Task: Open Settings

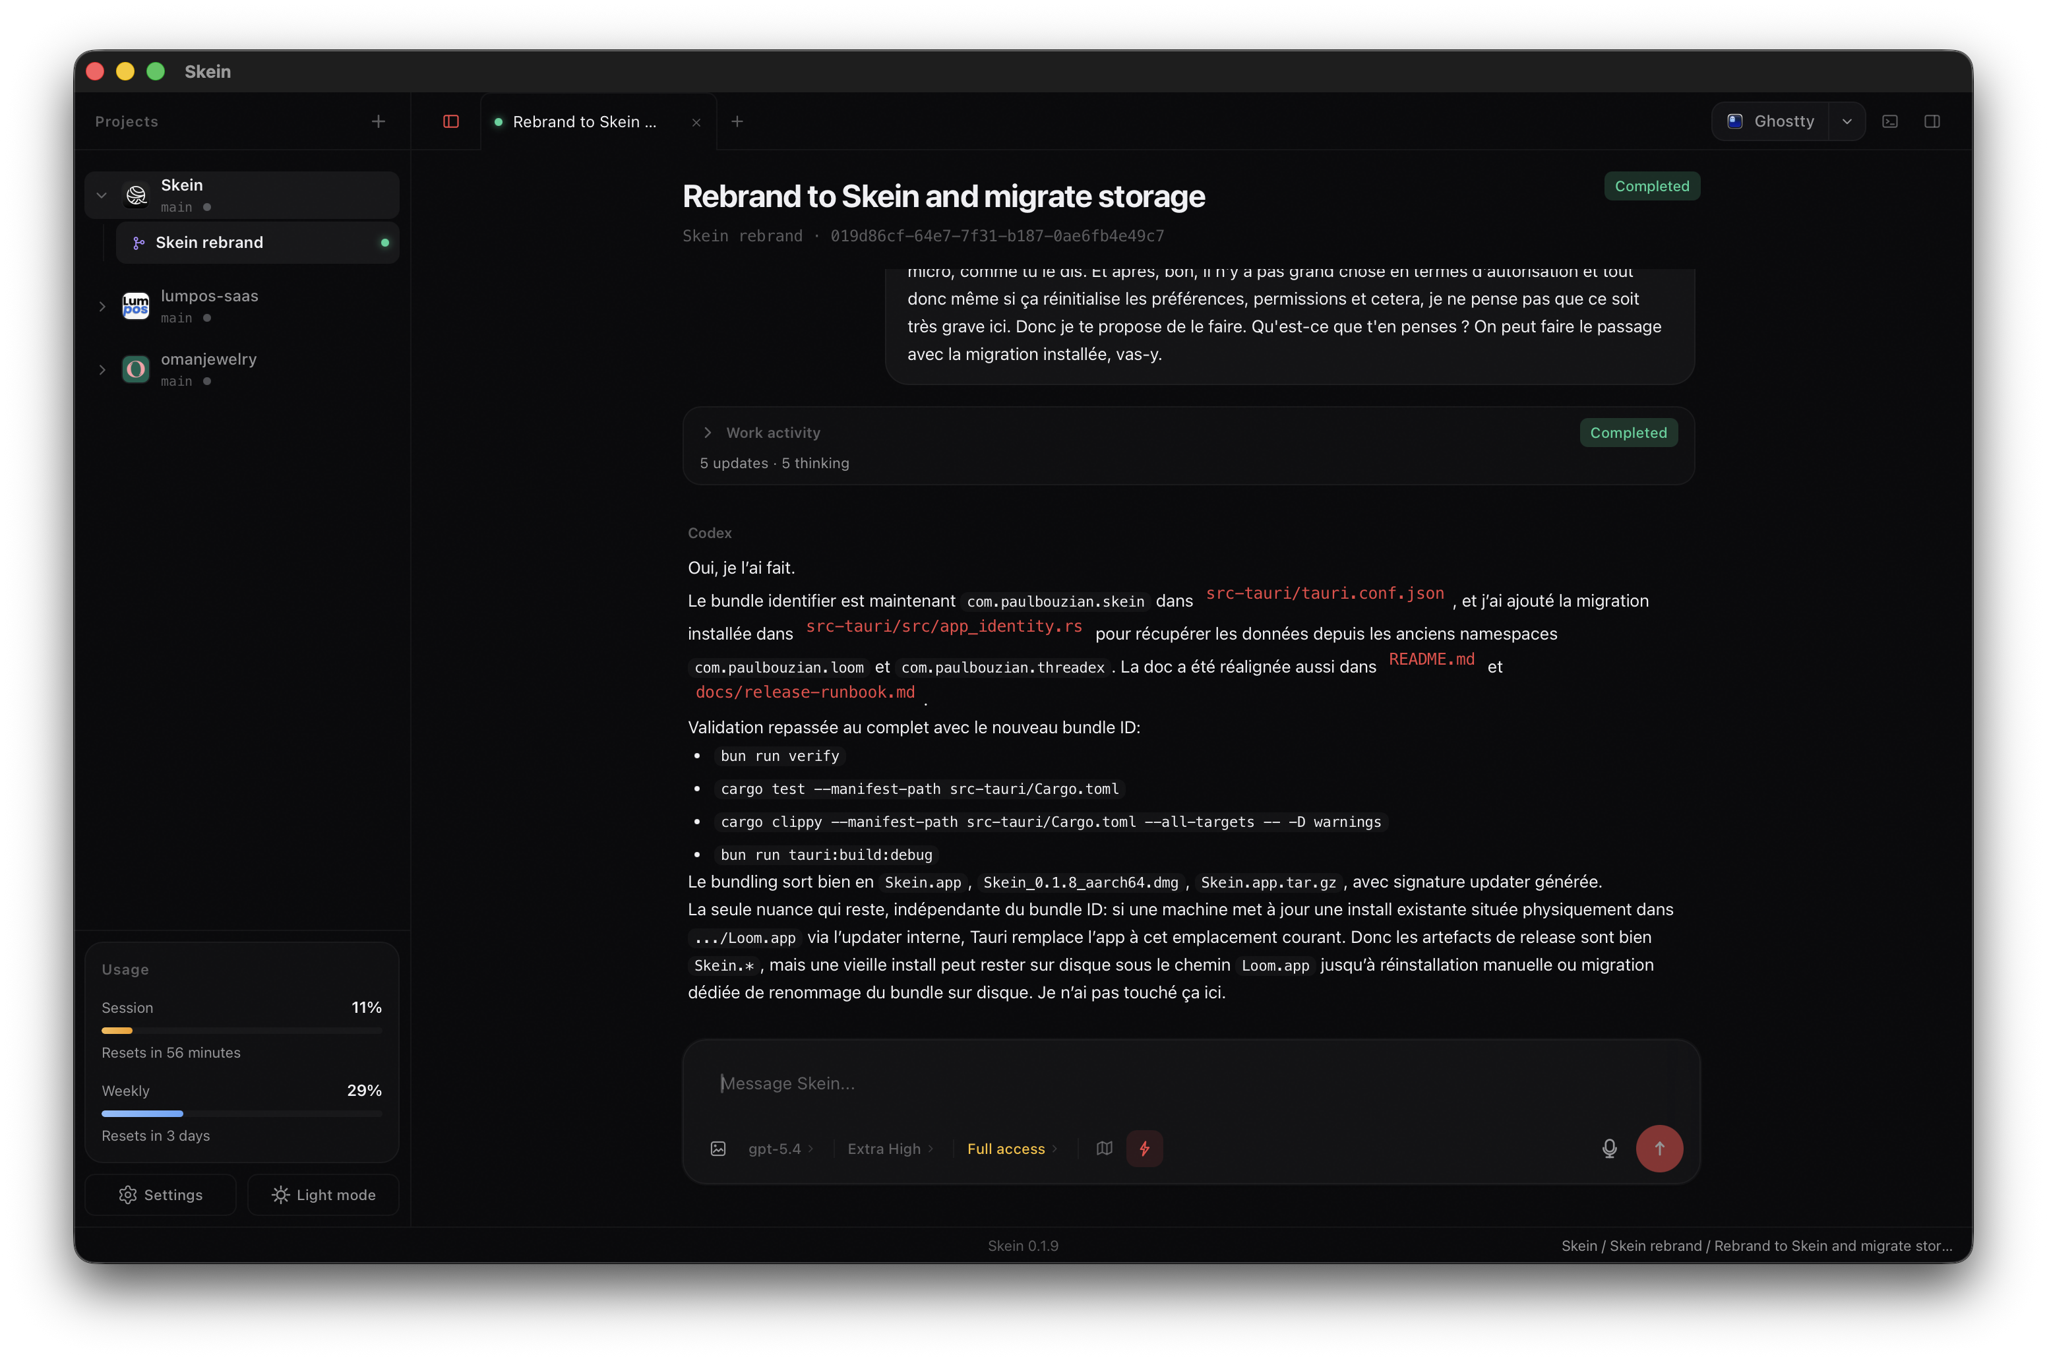Action: [161, 1195]
